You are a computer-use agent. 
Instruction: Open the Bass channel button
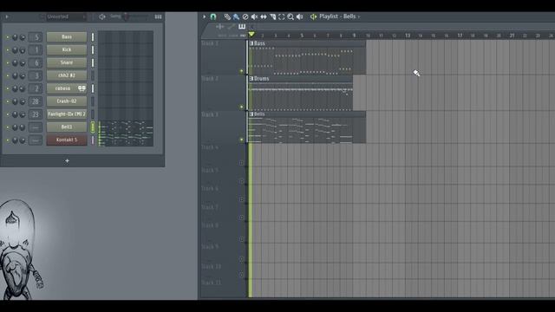(67, 36)
